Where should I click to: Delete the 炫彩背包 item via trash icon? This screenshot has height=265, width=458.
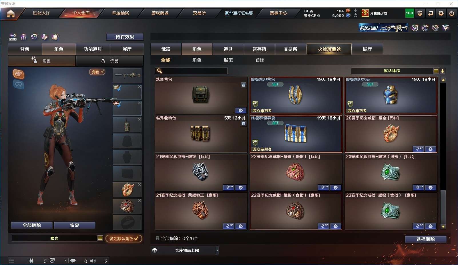244,85
